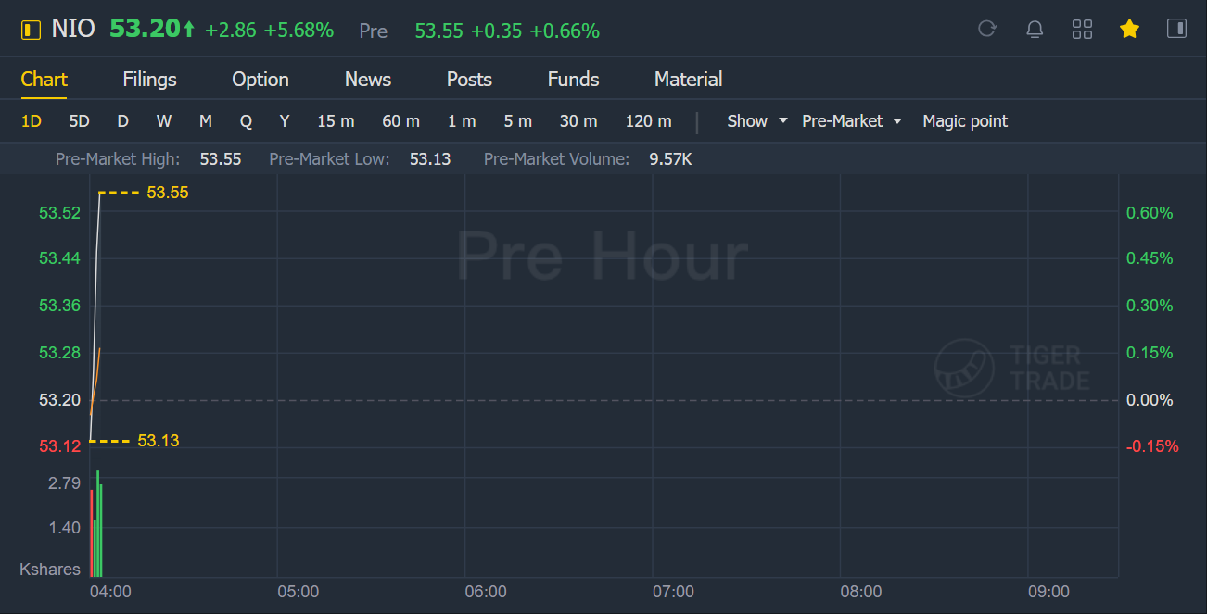Click the Magic point button
Screen dimensions: 1207x614
(x=965, y=121)
